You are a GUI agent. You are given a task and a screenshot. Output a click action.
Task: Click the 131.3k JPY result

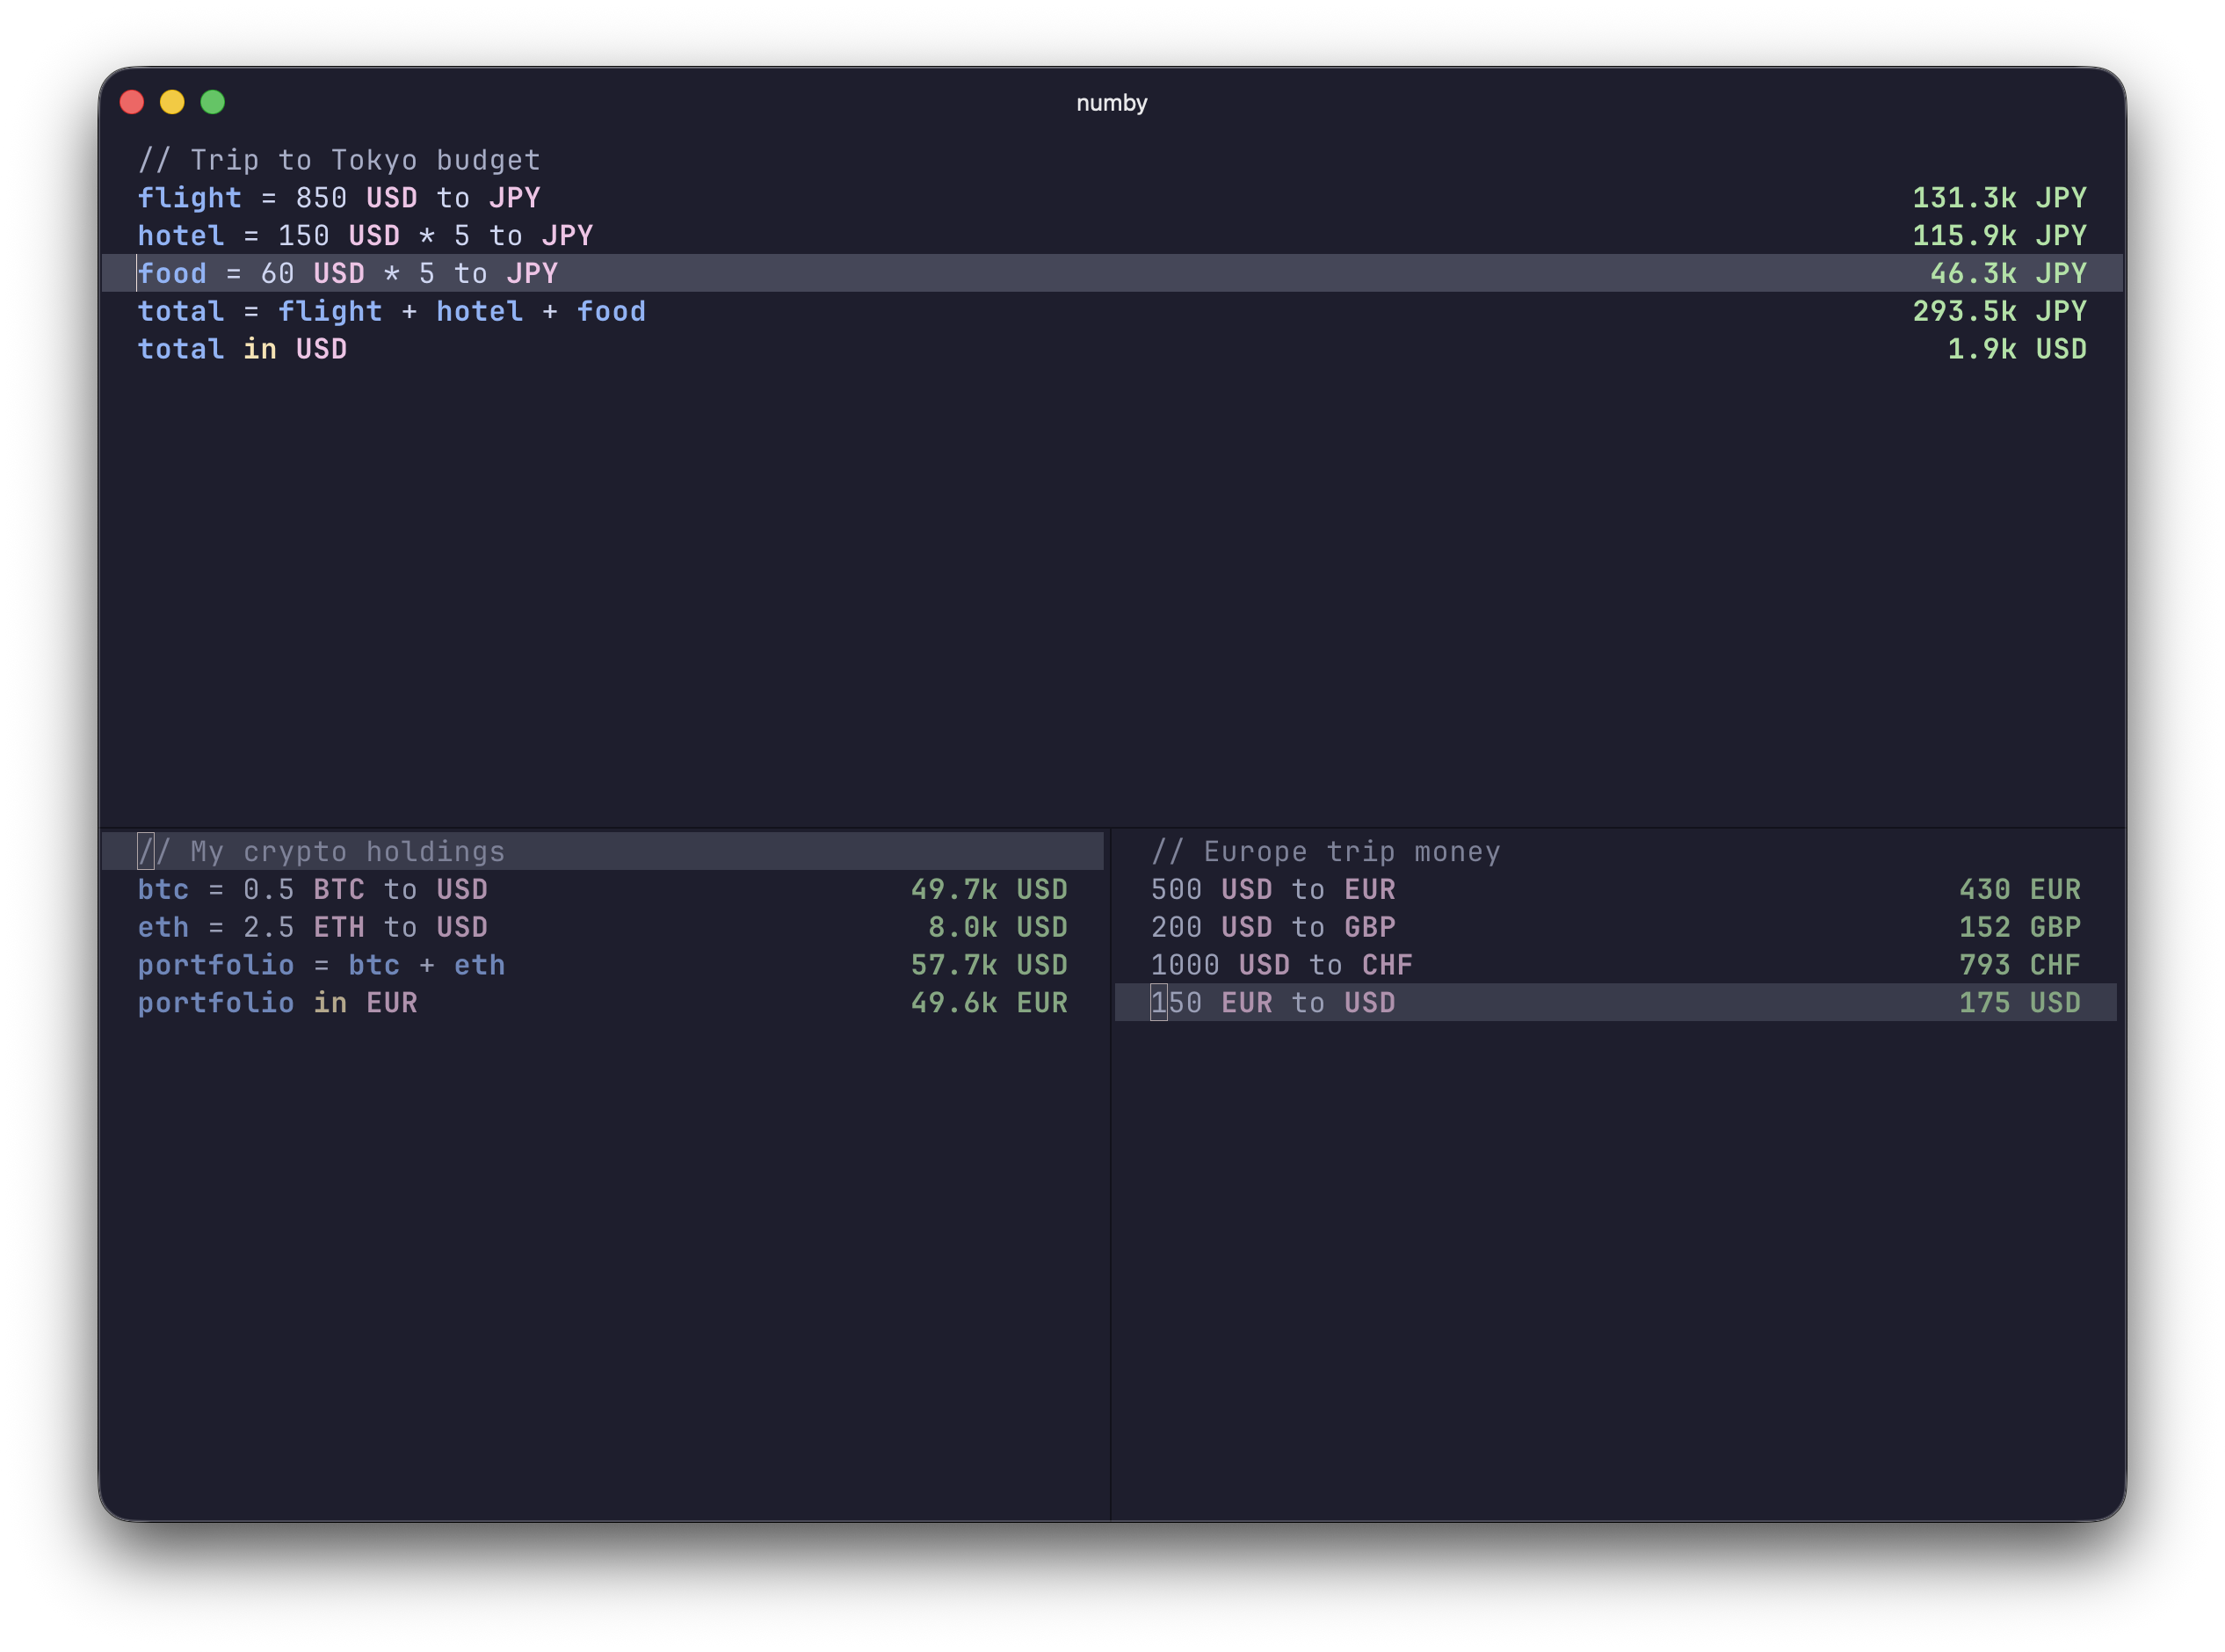point(1999,197)
